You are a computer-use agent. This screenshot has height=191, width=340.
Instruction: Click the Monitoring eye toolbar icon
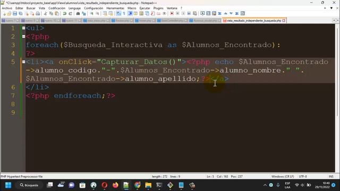[164, 13]
